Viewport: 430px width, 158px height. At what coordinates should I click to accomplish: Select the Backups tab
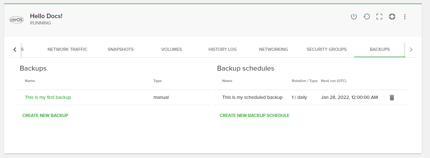[379, 49]
